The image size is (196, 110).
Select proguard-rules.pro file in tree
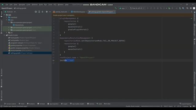coord(25,43)
